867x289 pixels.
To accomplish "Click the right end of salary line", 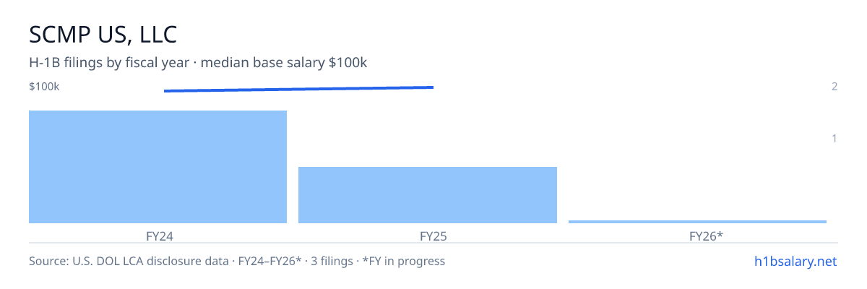I will coord(432,87).
